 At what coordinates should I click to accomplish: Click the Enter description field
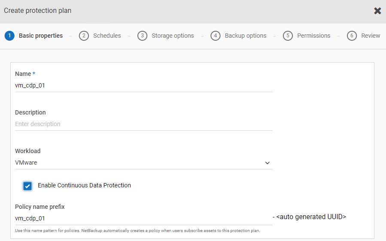pyautogui.click(x=144, y=124)
